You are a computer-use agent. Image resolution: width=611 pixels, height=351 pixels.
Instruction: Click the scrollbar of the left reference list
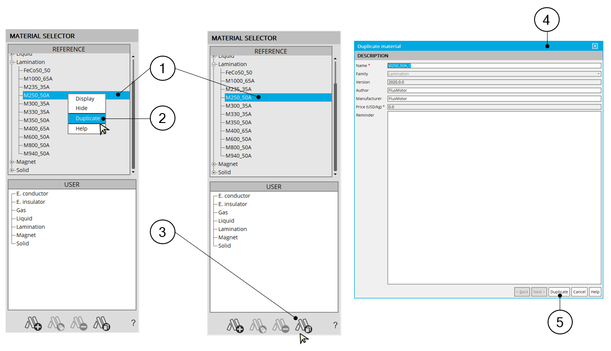133,112
